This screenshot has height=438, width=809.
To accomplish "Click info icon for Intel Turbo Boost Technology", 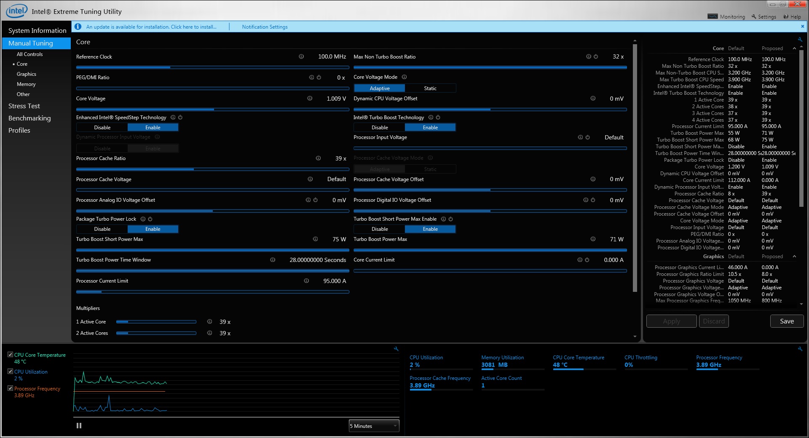I will click(431, 118).
